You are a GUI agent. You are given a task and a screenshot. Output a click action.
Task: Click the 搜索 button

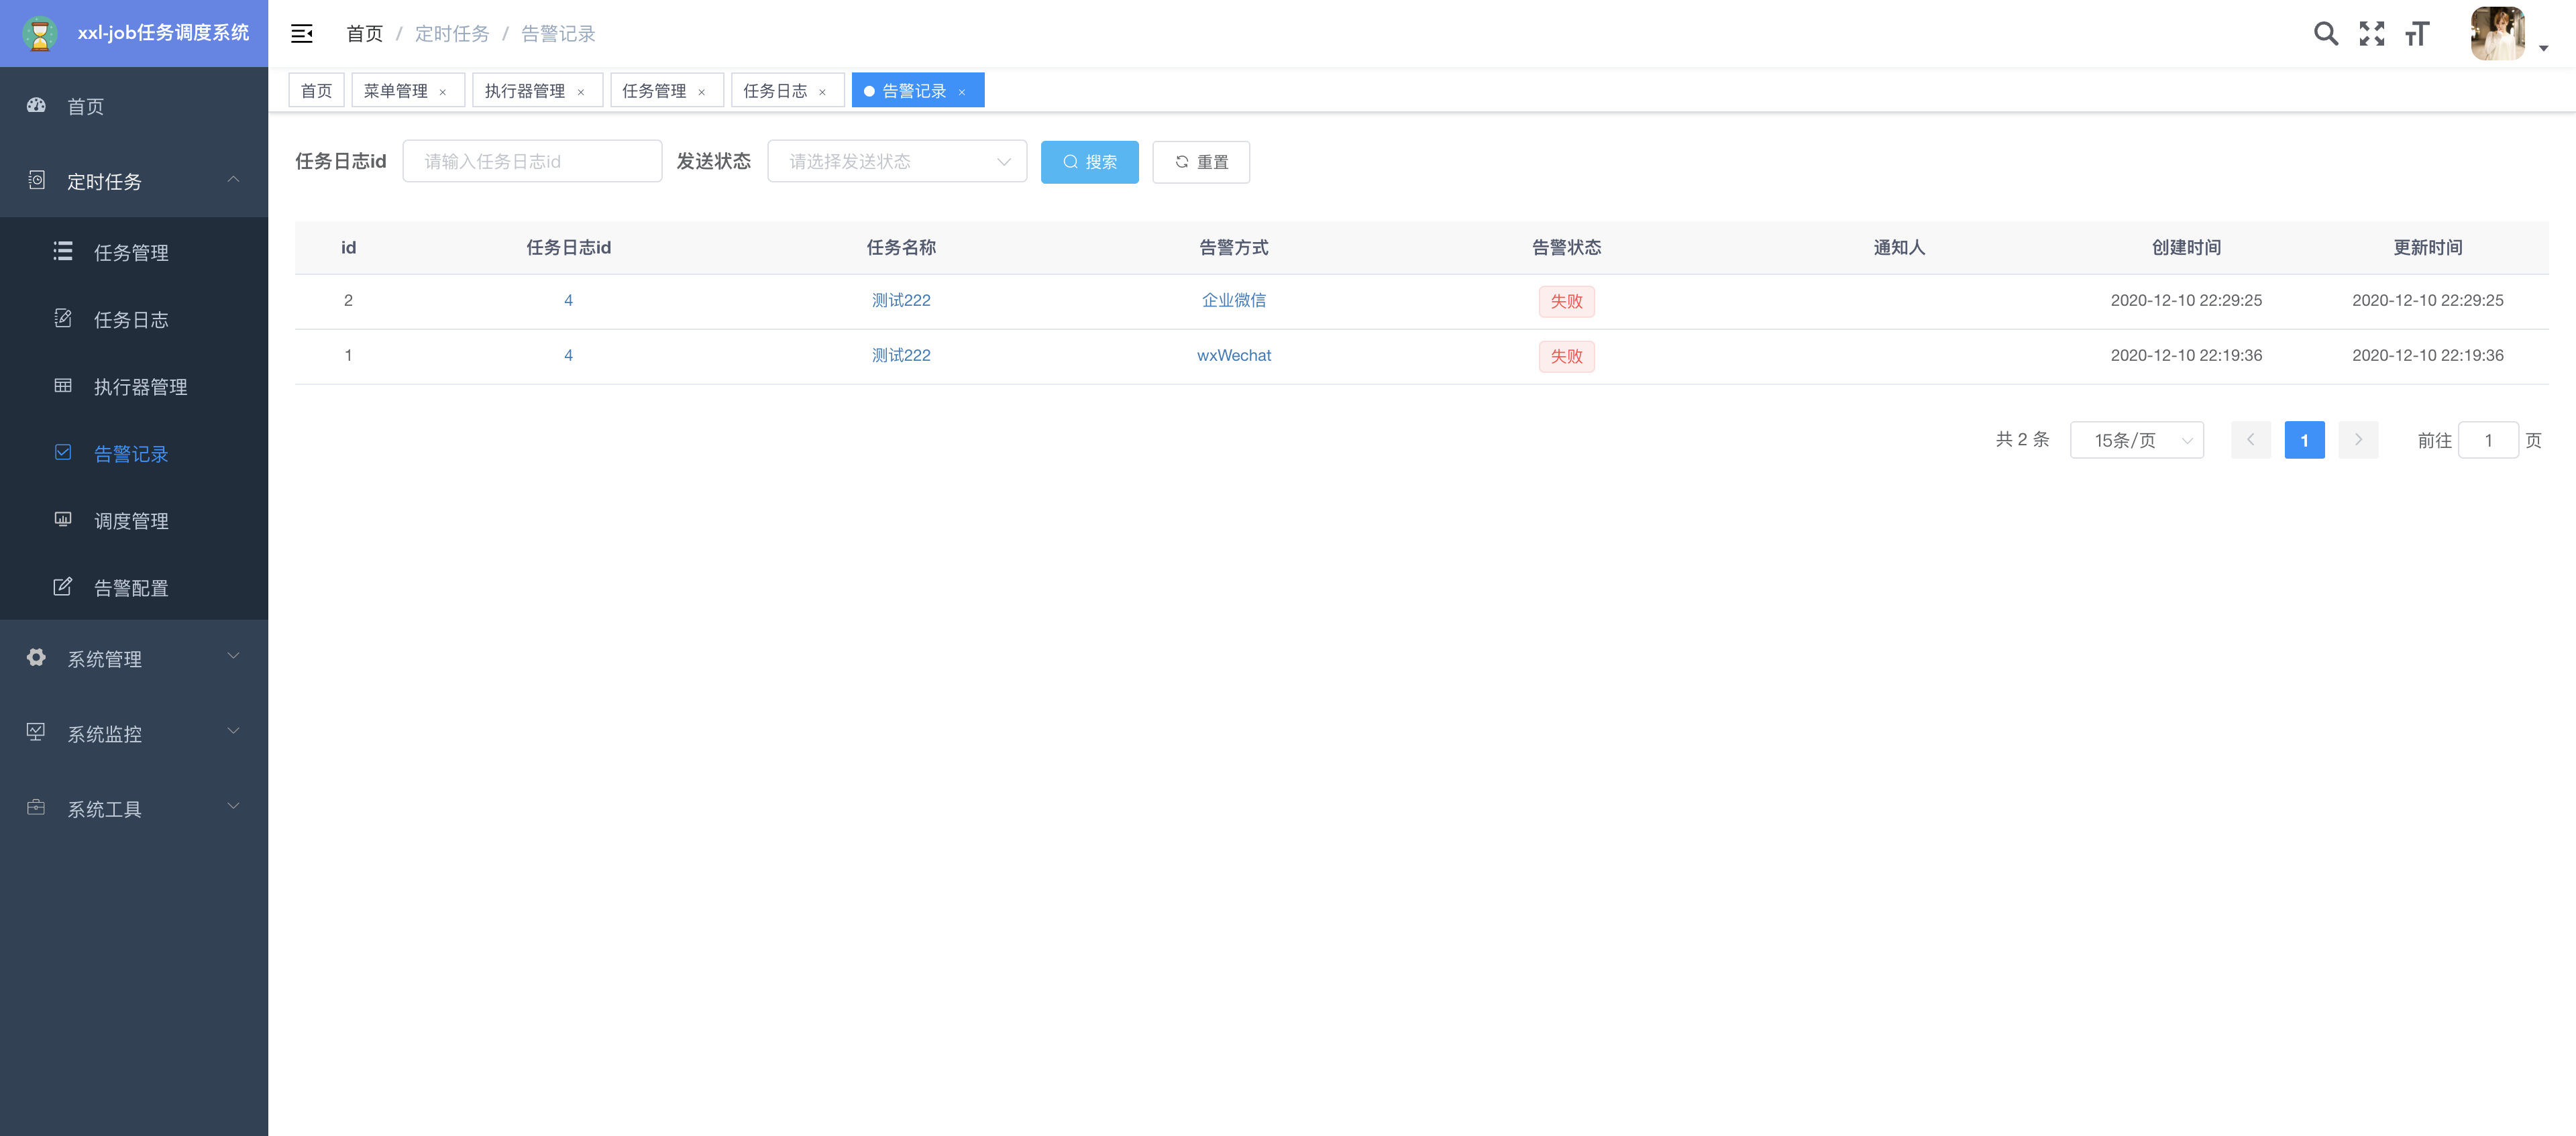pos(1089,162)
